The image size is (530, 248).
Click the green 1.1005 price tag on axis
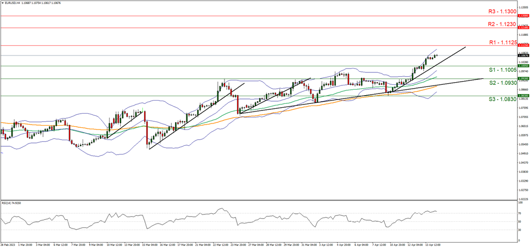[523, 66]
